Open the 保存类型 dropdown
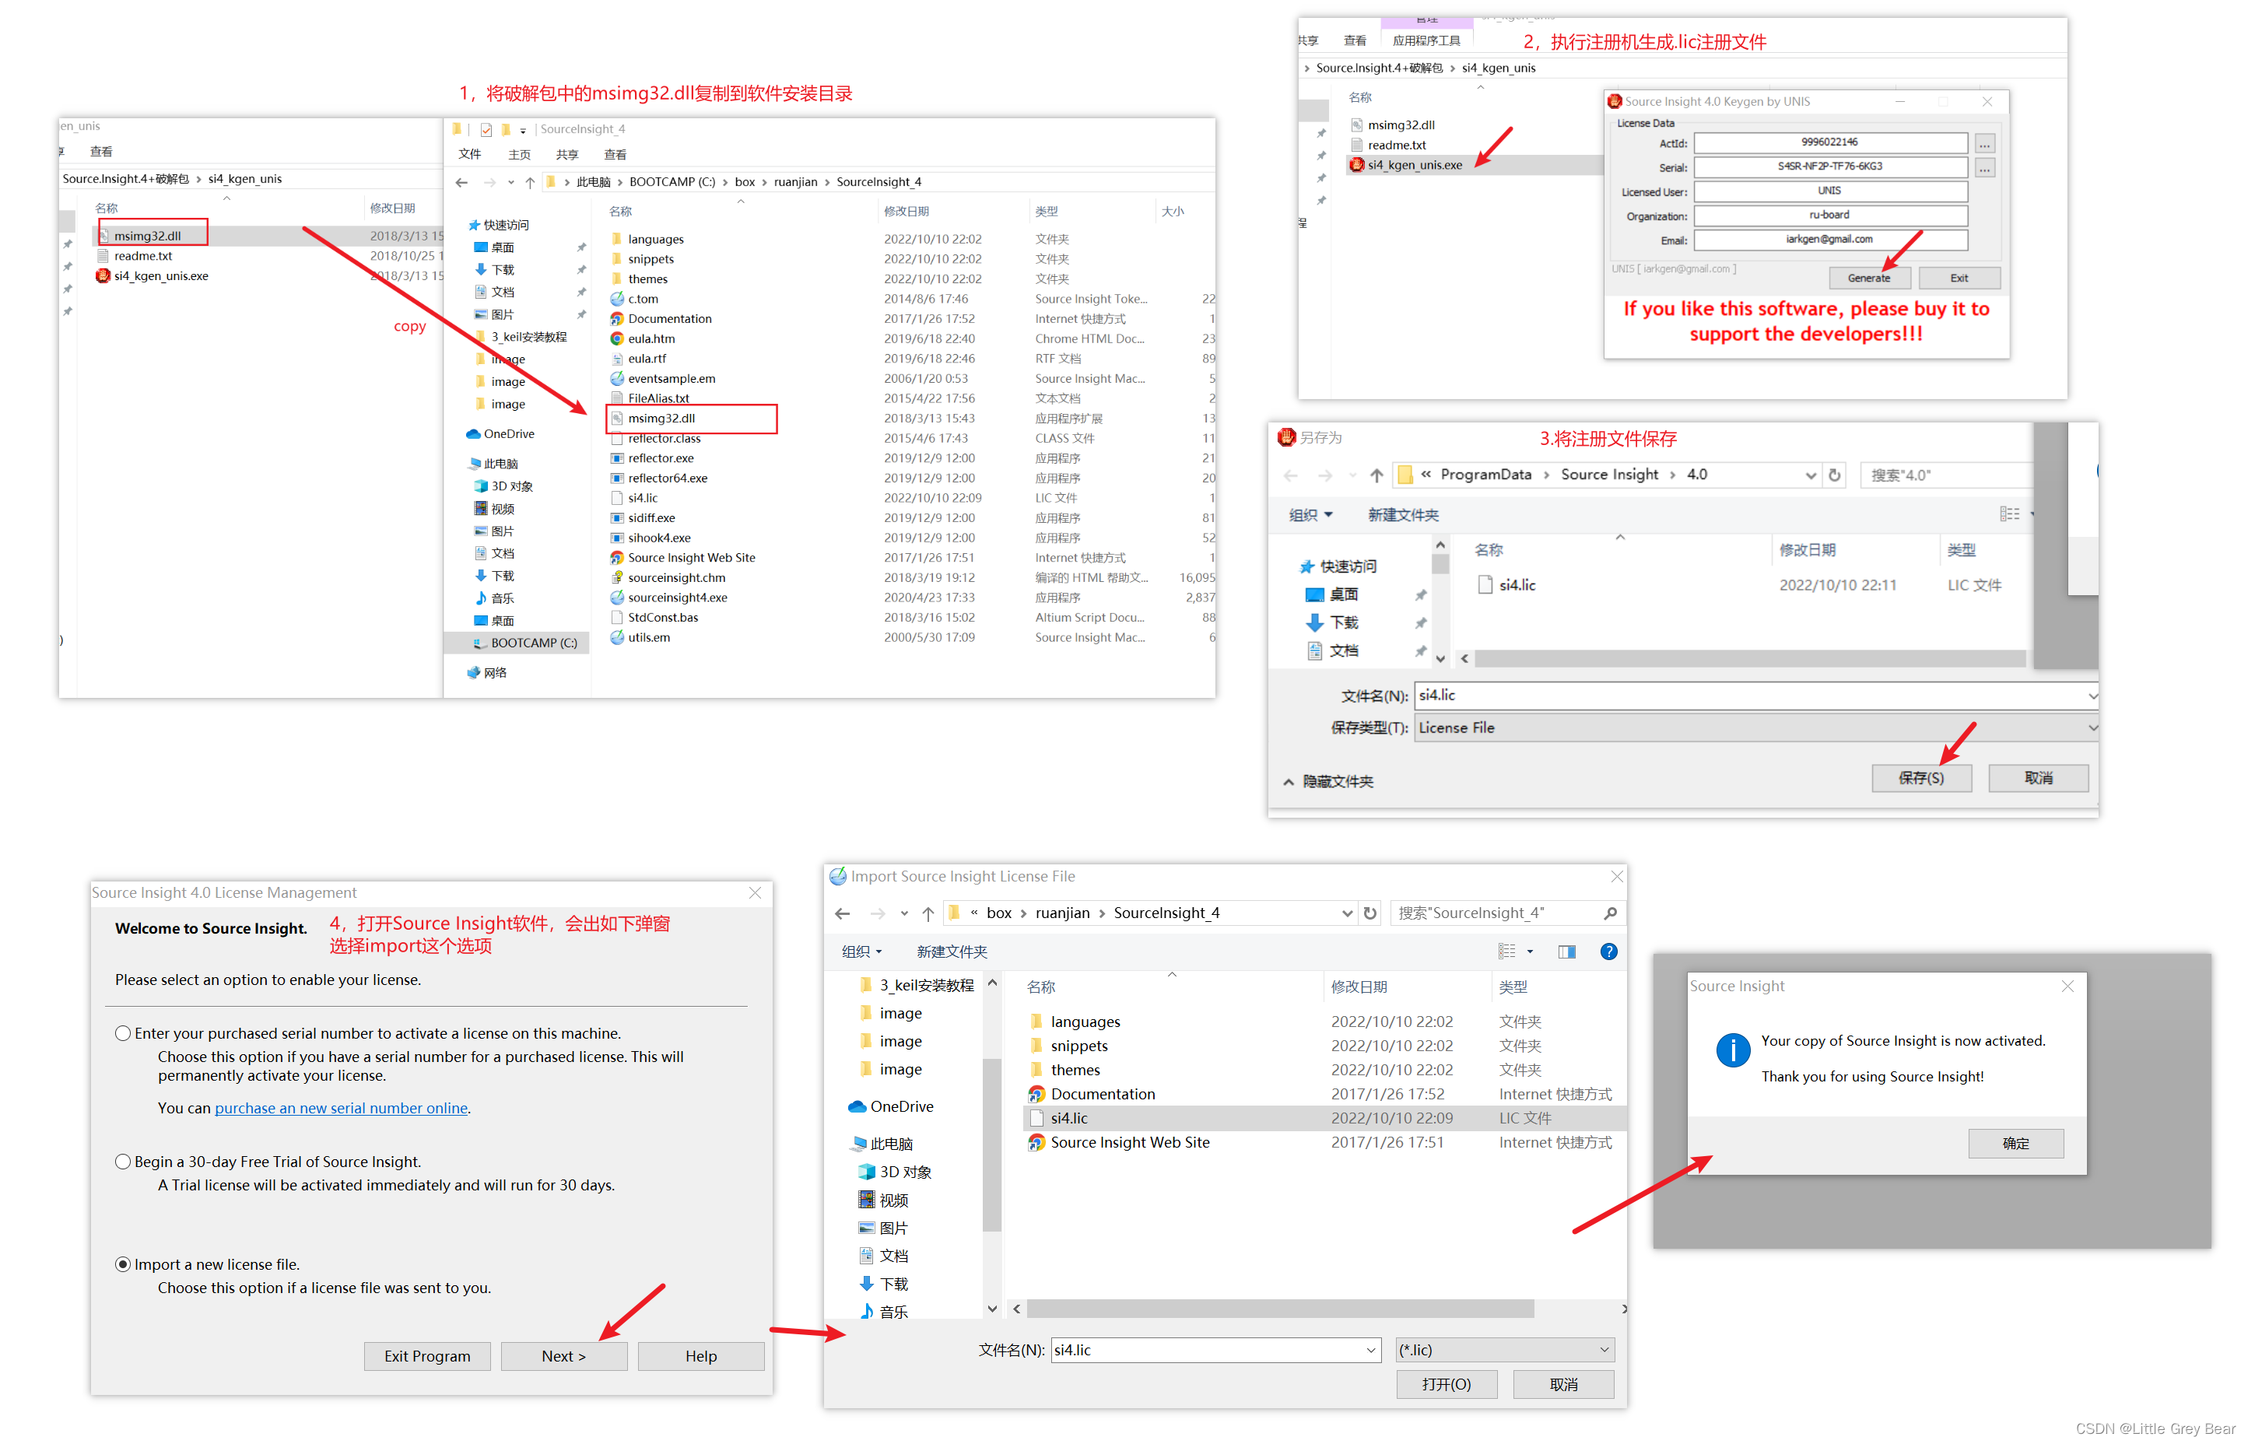The width and height of the screenshot is (2248, 1444). (x=1755, y=727)
